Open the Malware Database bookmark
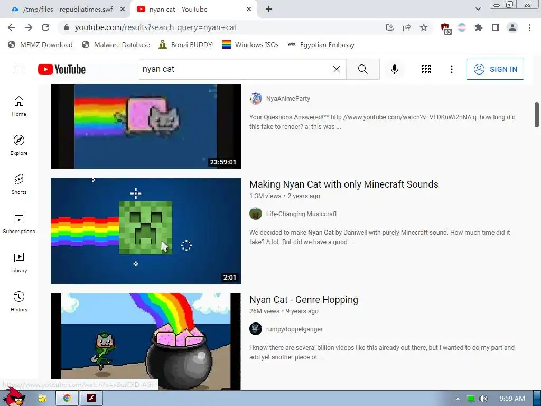 [116, 44]
